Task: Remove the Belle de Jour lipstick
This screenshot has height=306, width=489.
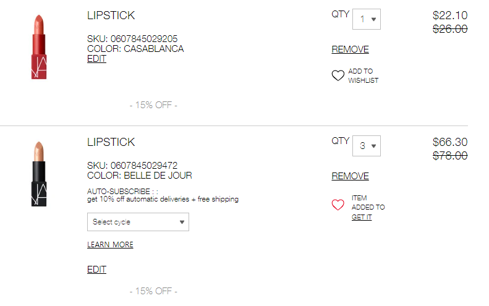Action: [350, 176]
